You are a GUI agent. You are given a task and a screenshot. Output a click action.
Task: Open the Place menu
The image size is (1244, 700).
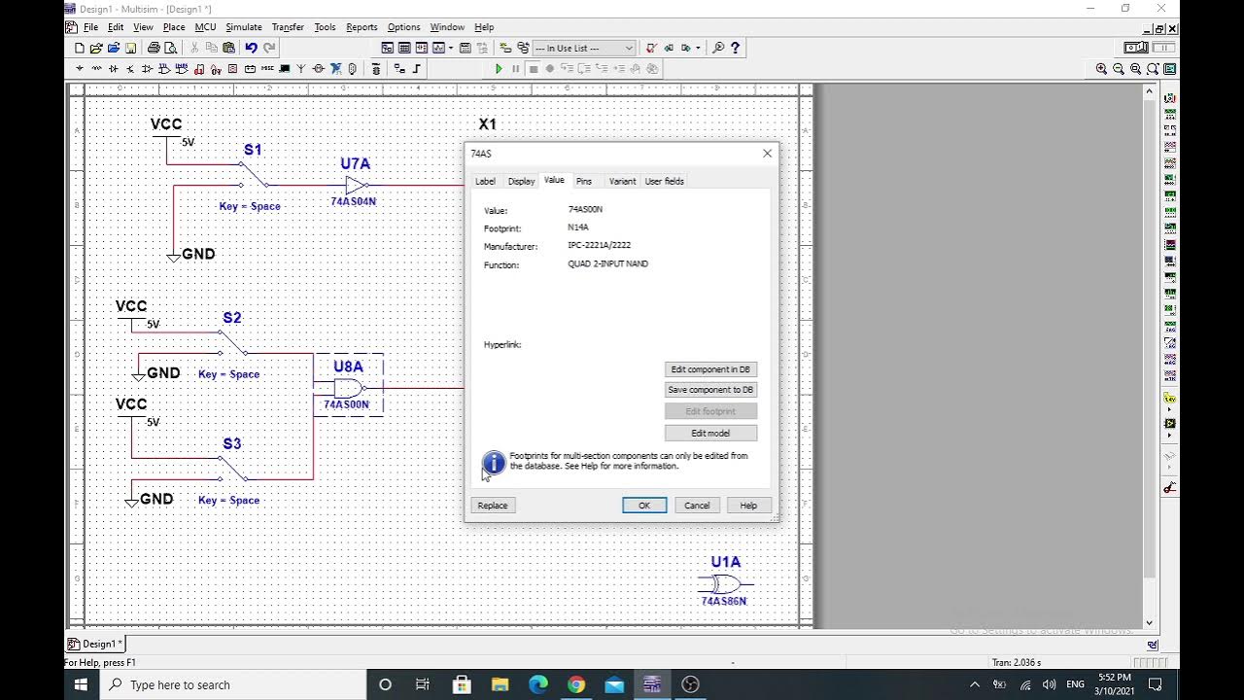(x=174, y=27)
